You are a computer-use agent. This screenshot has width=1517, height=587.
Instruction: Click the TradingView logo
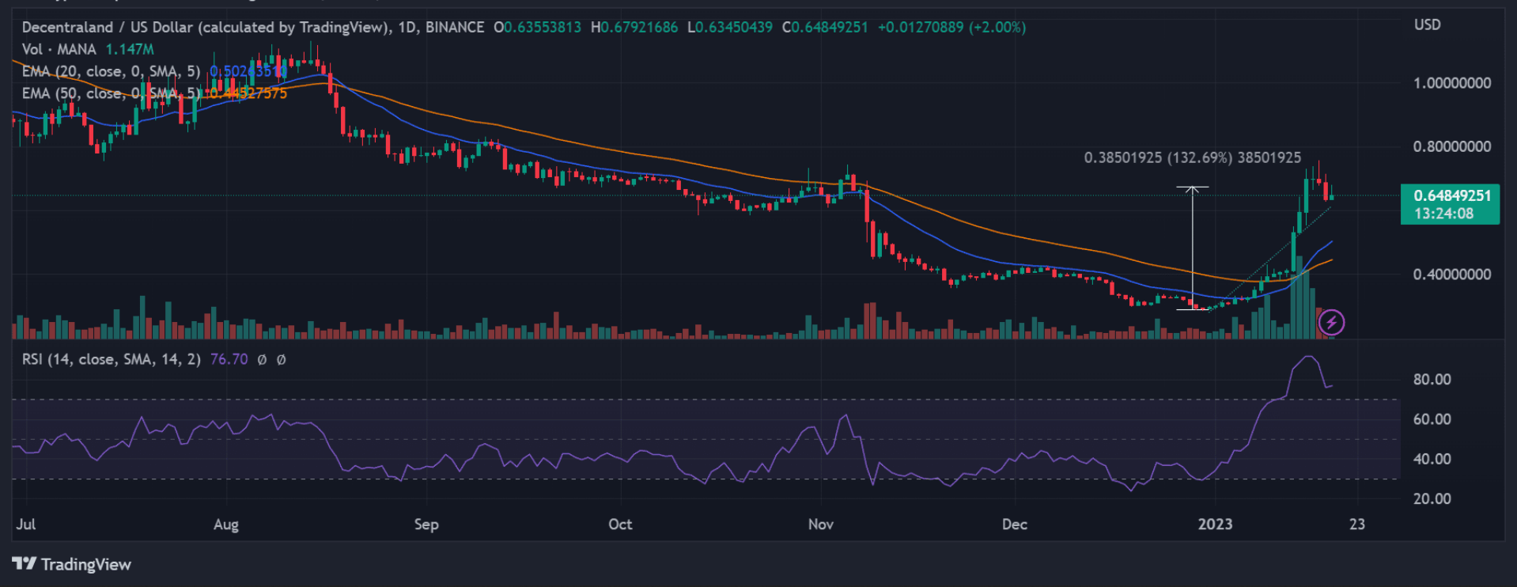(72, 564)
